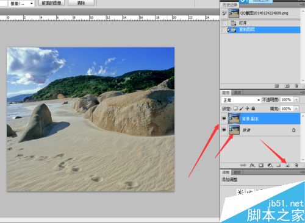Delete current state in History panel
Image resolution: width=305 pixels, height=223 pixels.
(296, 86)
